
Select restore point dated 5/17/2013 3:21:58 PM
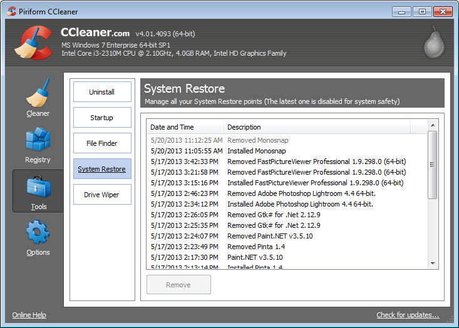pyautogui.click(x=287, y=172)
